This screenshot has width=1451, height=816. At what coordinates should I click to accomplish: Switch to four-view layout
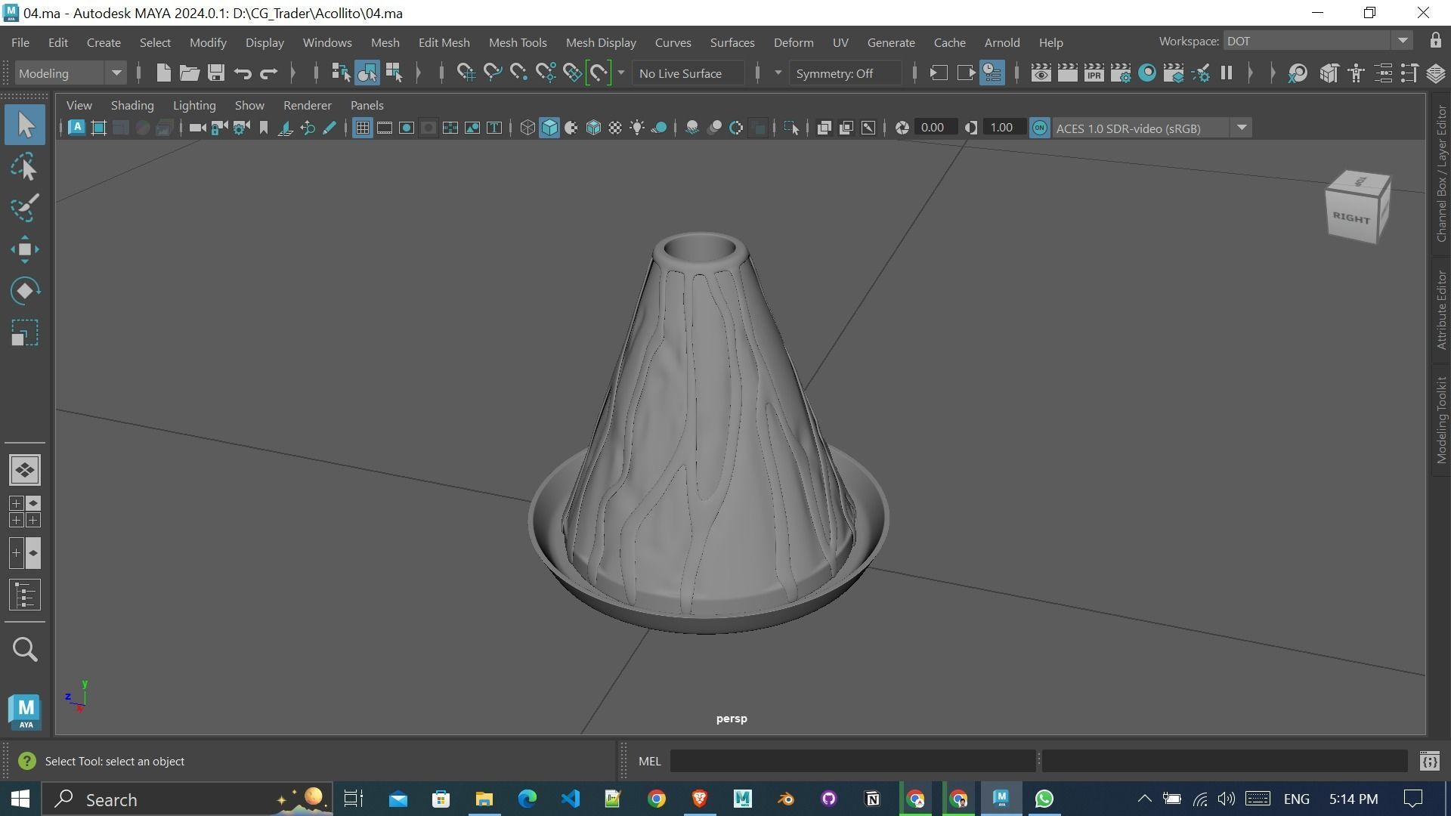point(25,512)
